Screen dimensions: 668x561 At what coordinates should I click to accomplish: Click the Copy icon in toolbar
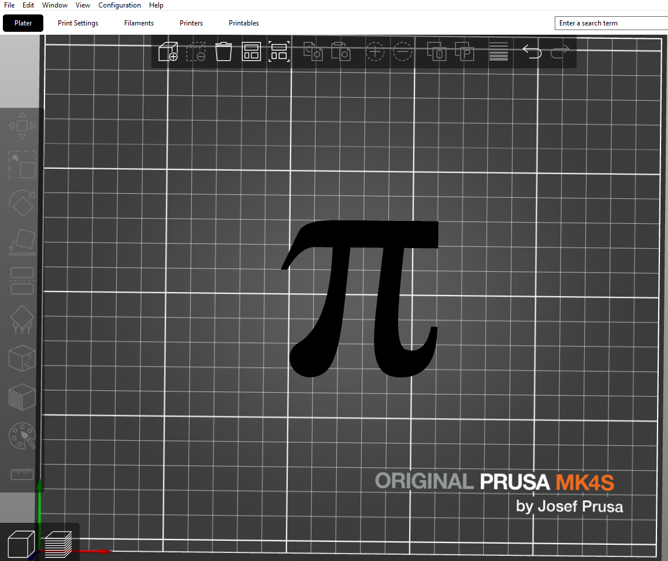[x=313, y=51]
